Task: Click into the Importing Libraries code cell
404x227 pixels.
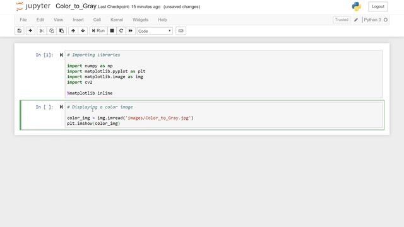Action: pyautogui.click(x=223, y=74)
